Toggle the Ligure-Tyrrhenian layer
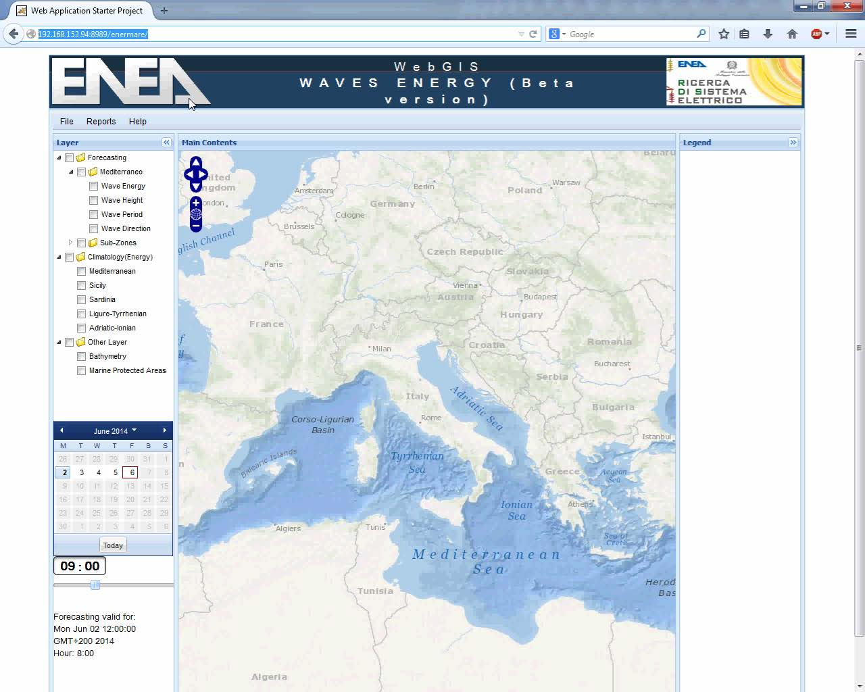This screenshot has height=692, width=865. (81, 314)
